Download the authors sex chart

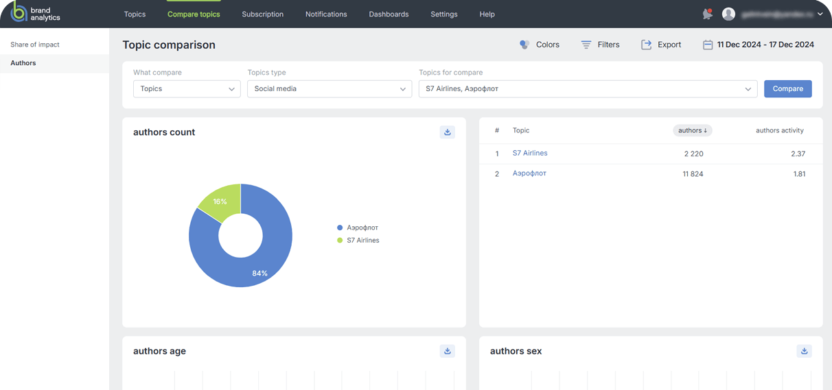805,351
